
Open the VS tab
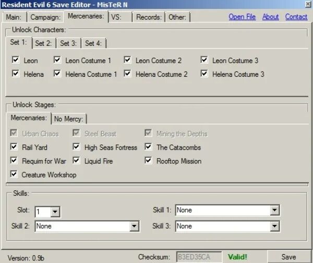click(x=120, y=17)
